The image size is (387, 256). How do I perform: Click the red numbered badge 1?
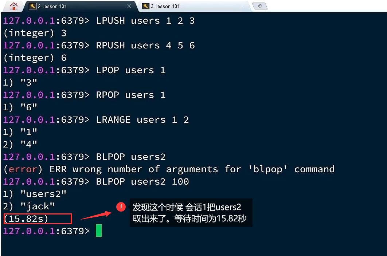[121, 206]
